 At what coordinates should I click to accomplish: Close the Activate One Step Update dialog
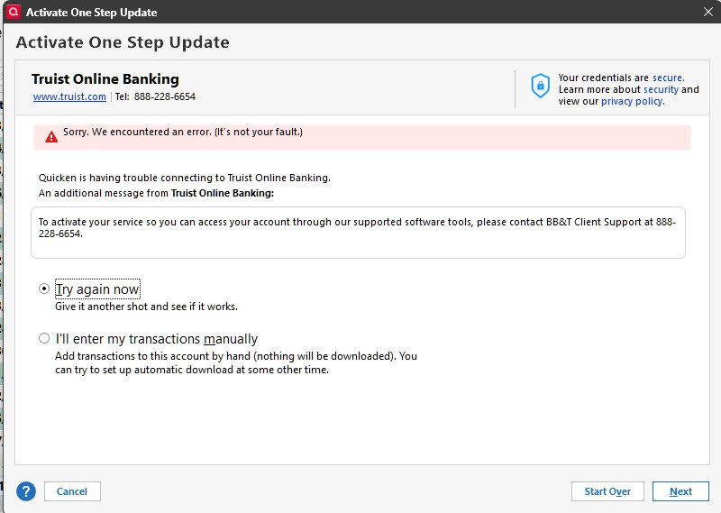point(708,12)
